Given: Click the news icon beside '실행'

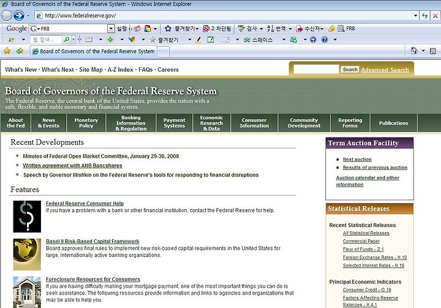Looking at the screenshot, I should [x=137, y=28].
